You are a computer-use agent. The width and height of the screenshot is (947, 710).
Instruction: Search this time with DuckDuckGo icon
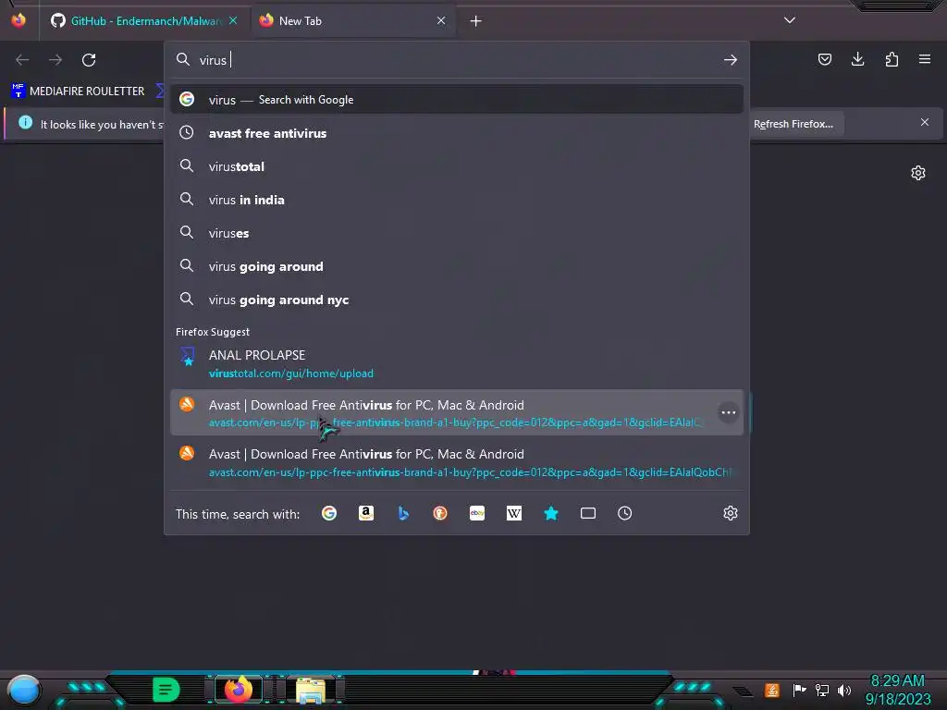(439, 513)
